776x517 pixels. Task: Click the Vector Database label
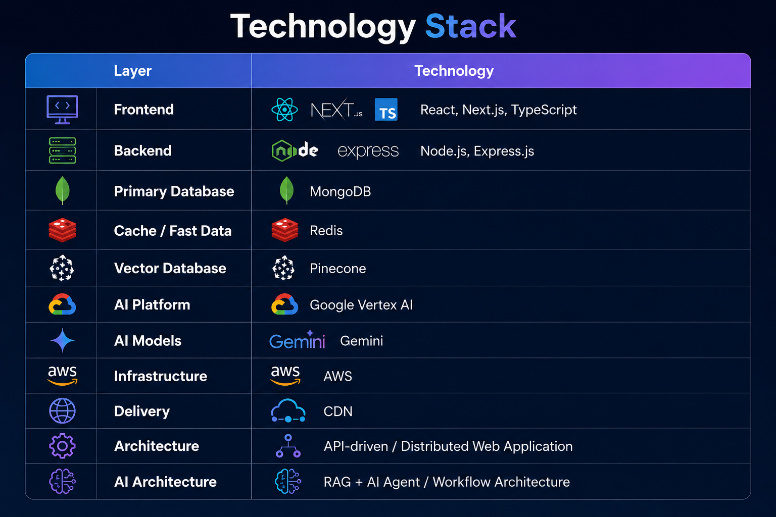(x=170, y=268)
